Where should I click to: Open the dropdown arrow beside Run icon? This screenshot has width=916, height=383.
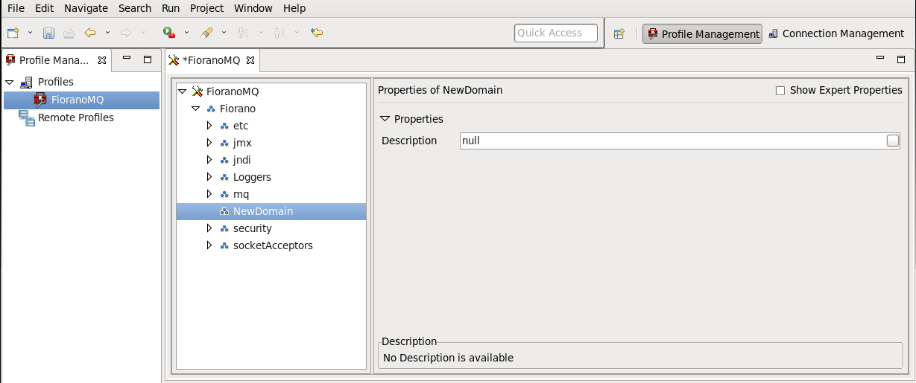pyautogui.click(x=186, y=33)
